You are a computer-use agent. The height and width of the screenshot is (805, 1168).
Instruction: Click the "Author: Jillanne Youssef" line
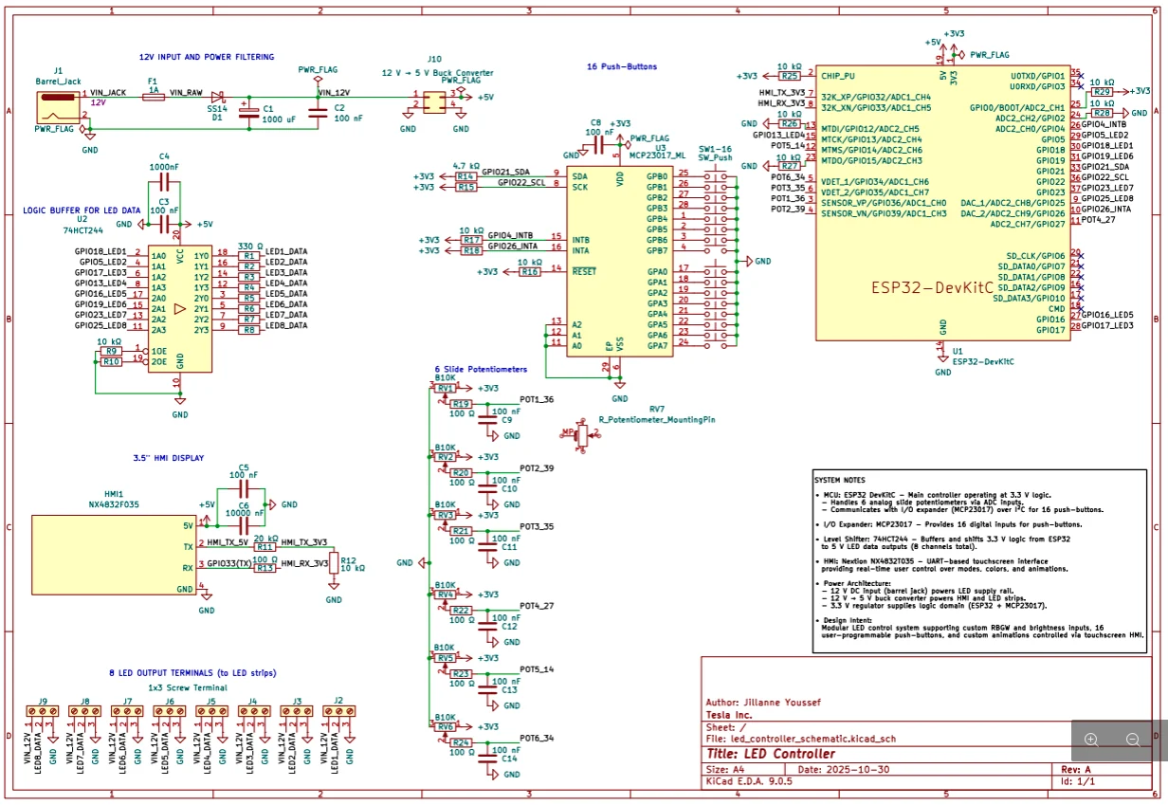(x=763, y=702)
